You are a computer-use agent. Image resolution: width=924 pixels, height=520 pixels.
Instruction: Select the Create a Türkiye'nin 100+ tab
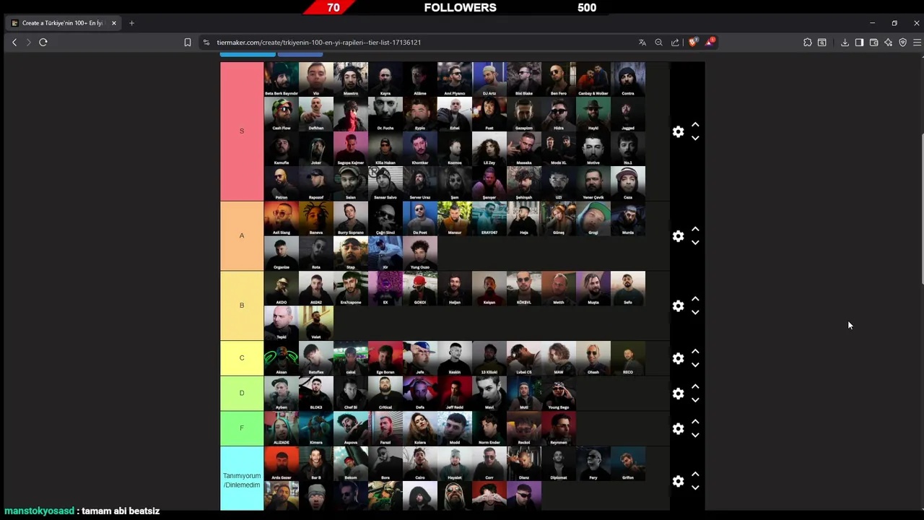64,23
